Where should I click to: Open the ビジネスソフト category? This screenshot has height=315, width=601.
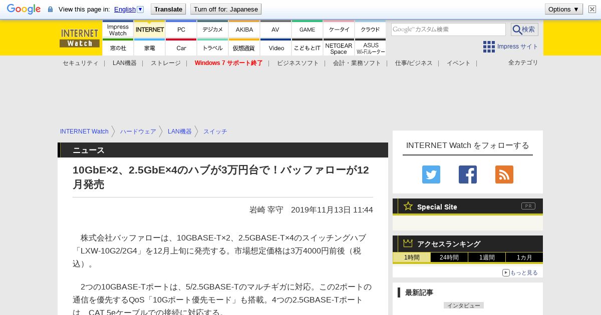[x=298, y=63]
